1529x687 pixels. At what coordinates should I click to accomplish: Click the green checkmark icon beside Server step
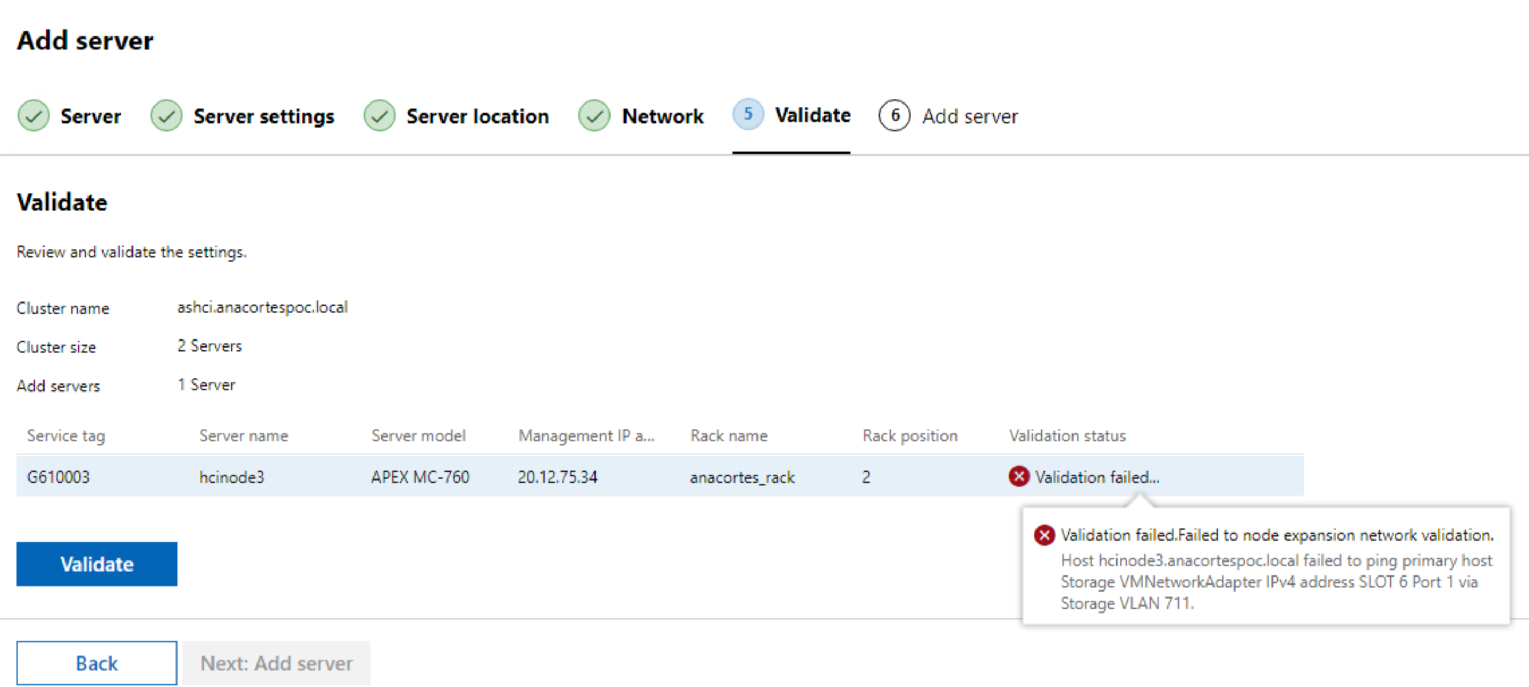tap(34, 116)
